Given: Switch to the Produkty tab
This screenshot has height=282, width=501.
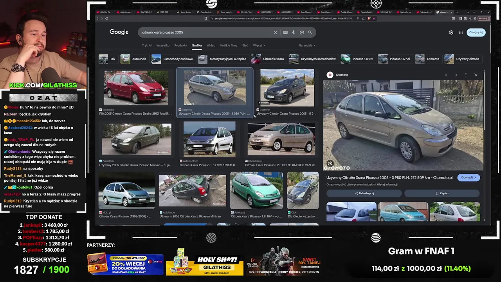Looking at the screenshot, I should click(180, 45).
